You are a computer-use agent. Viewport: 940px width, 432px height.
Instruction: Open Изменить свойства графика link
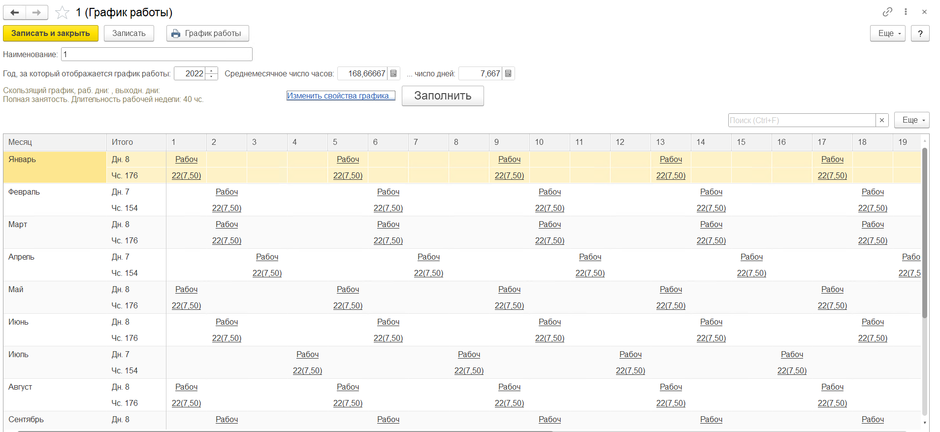[x=341, y=96]
